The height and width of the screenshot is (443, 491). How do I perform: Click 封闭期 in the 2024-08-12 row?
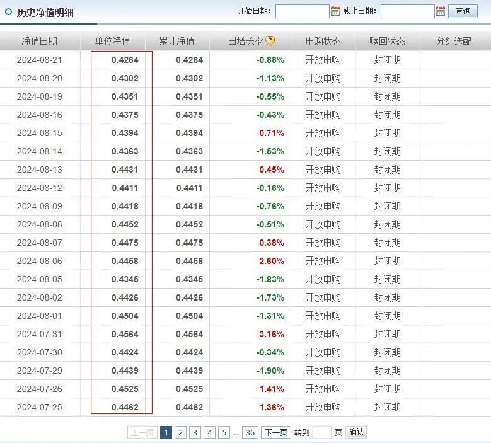[388, 188]
